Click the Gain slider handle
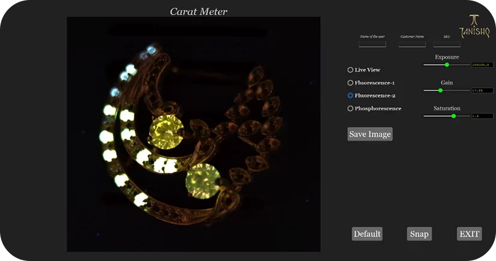Viewport: 496px width, 261px height. (x=440, y=91)
